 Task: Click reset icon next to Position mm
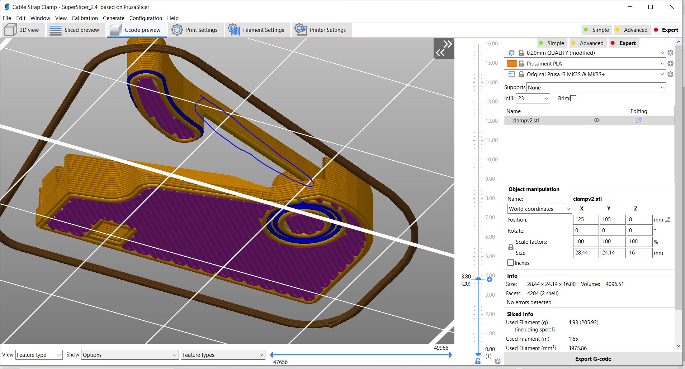pyautogui.click(x=667, y=220)
